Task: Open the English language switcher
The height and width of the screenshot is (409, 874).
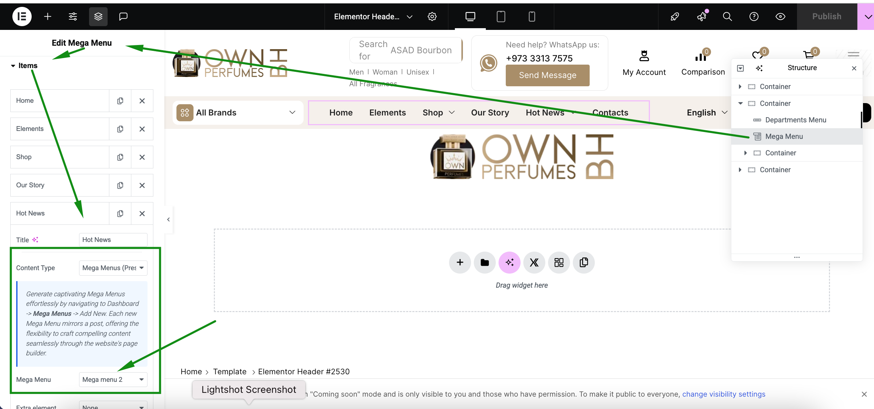Action: pos(707,112)
